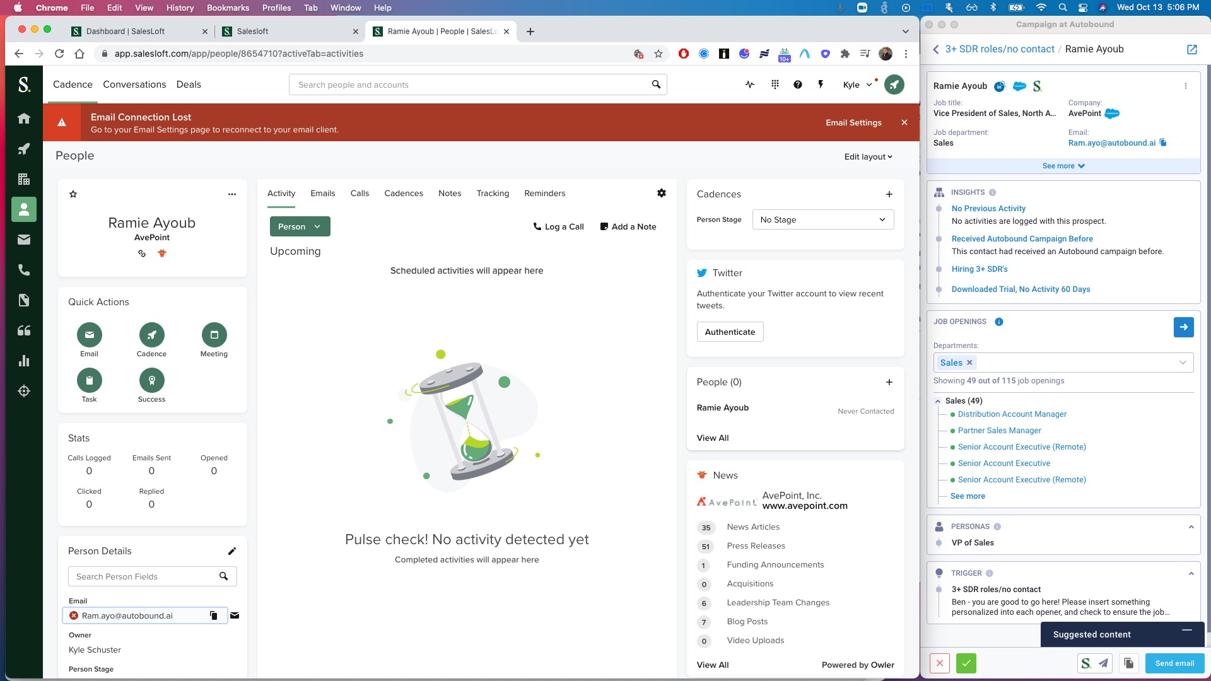Viewport: 1211px width, 681px height.
Task: Open the Person Stage No Stage dropdown
Action: 822,219
